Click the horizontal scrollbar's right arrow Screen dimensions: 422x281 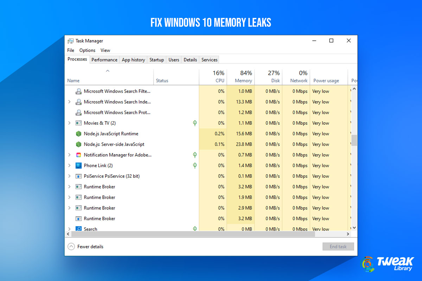point(348,234)
